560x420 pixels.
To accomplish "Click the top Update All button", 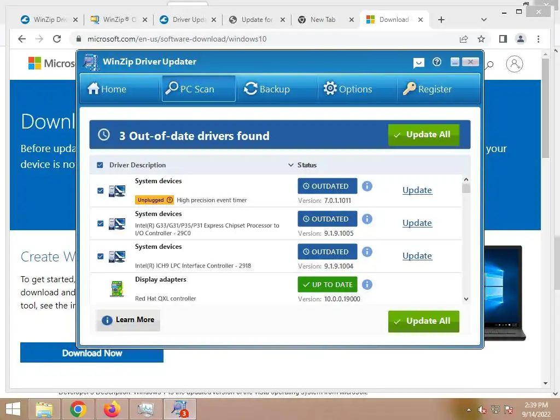I will [424, 135].
